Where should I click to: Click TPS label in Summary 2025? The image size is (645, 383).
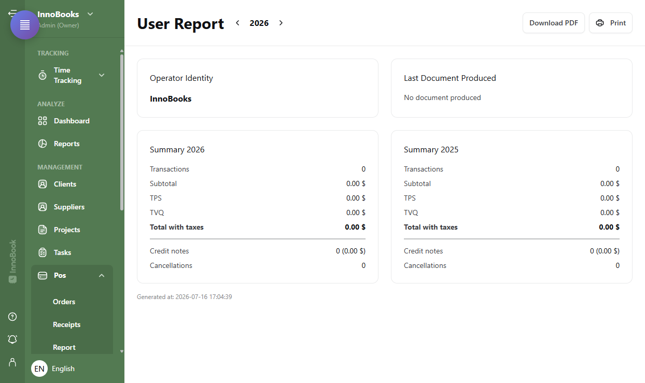pyautogui.click(x=410, y=198)
